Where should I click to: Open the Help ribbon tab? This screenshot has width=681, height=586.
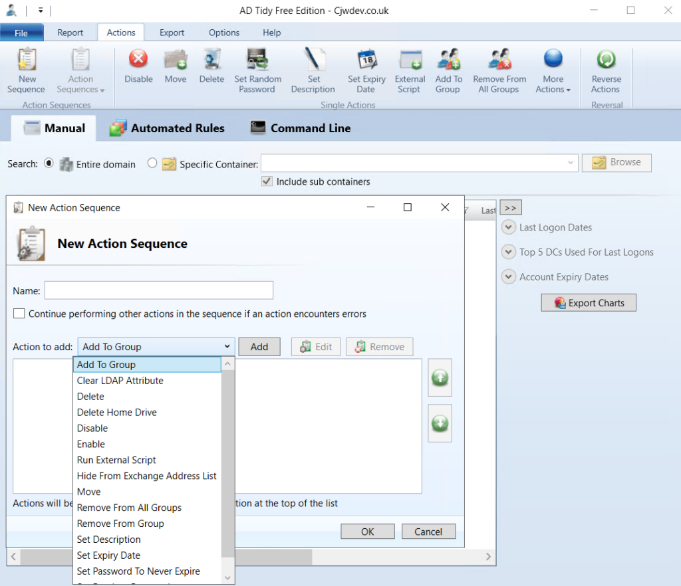[271, 33]
